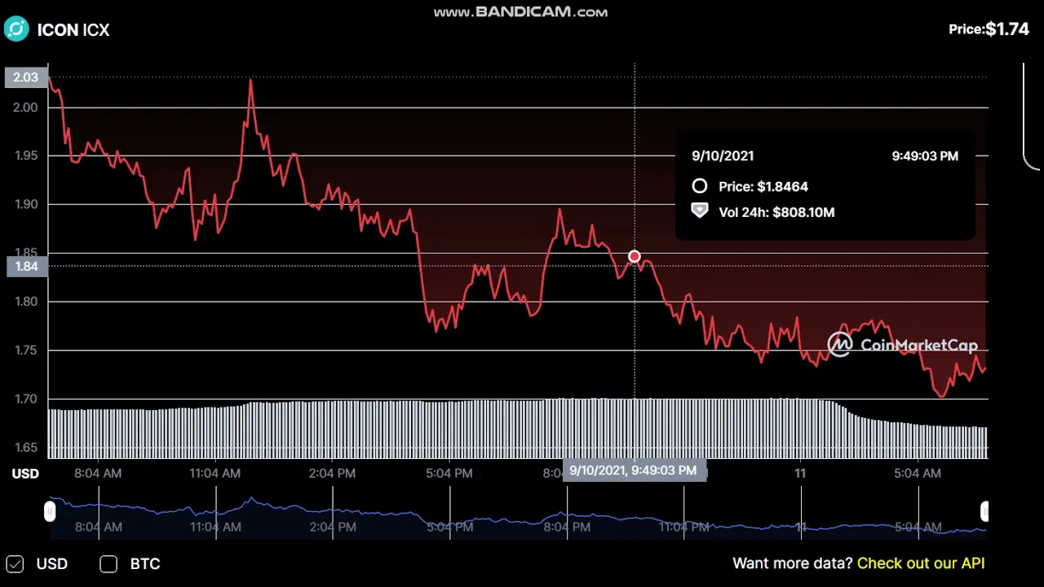The image size is (1044, 587).
Task: Click the USD axis currency label
Action: pos(25,474)
